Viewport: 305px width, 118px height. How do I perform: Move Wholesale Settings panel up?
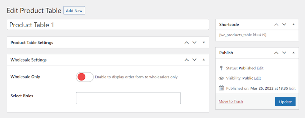187,60
